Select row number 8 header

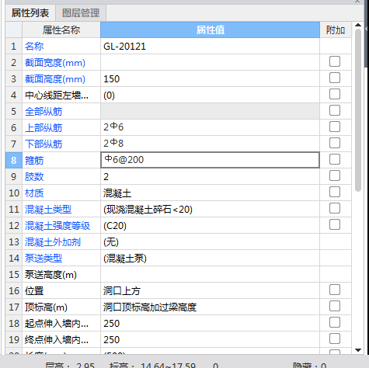(x=14, y=160)
